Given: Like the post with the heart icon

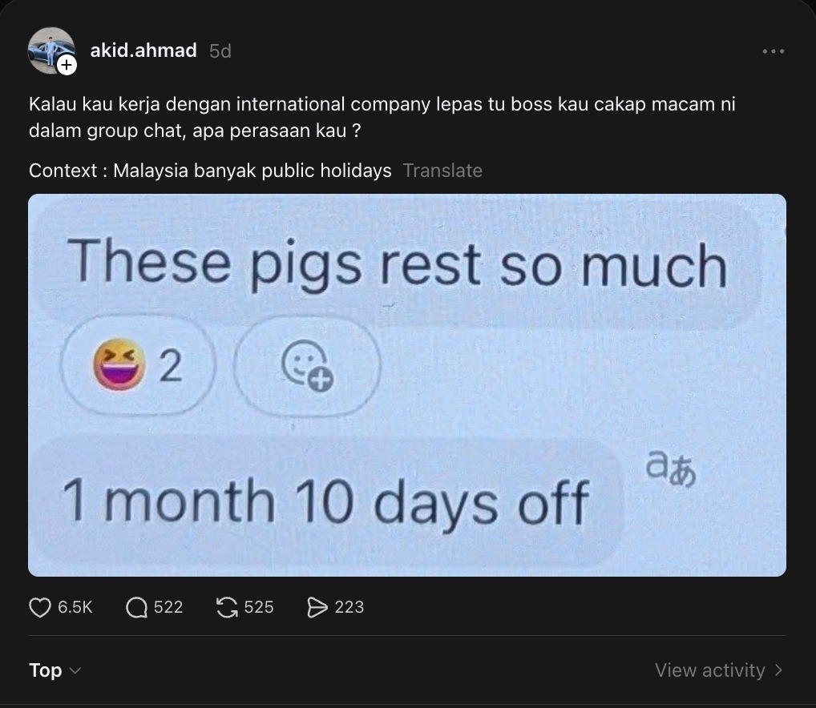Looking at the screenshot, I should (40, 608).
